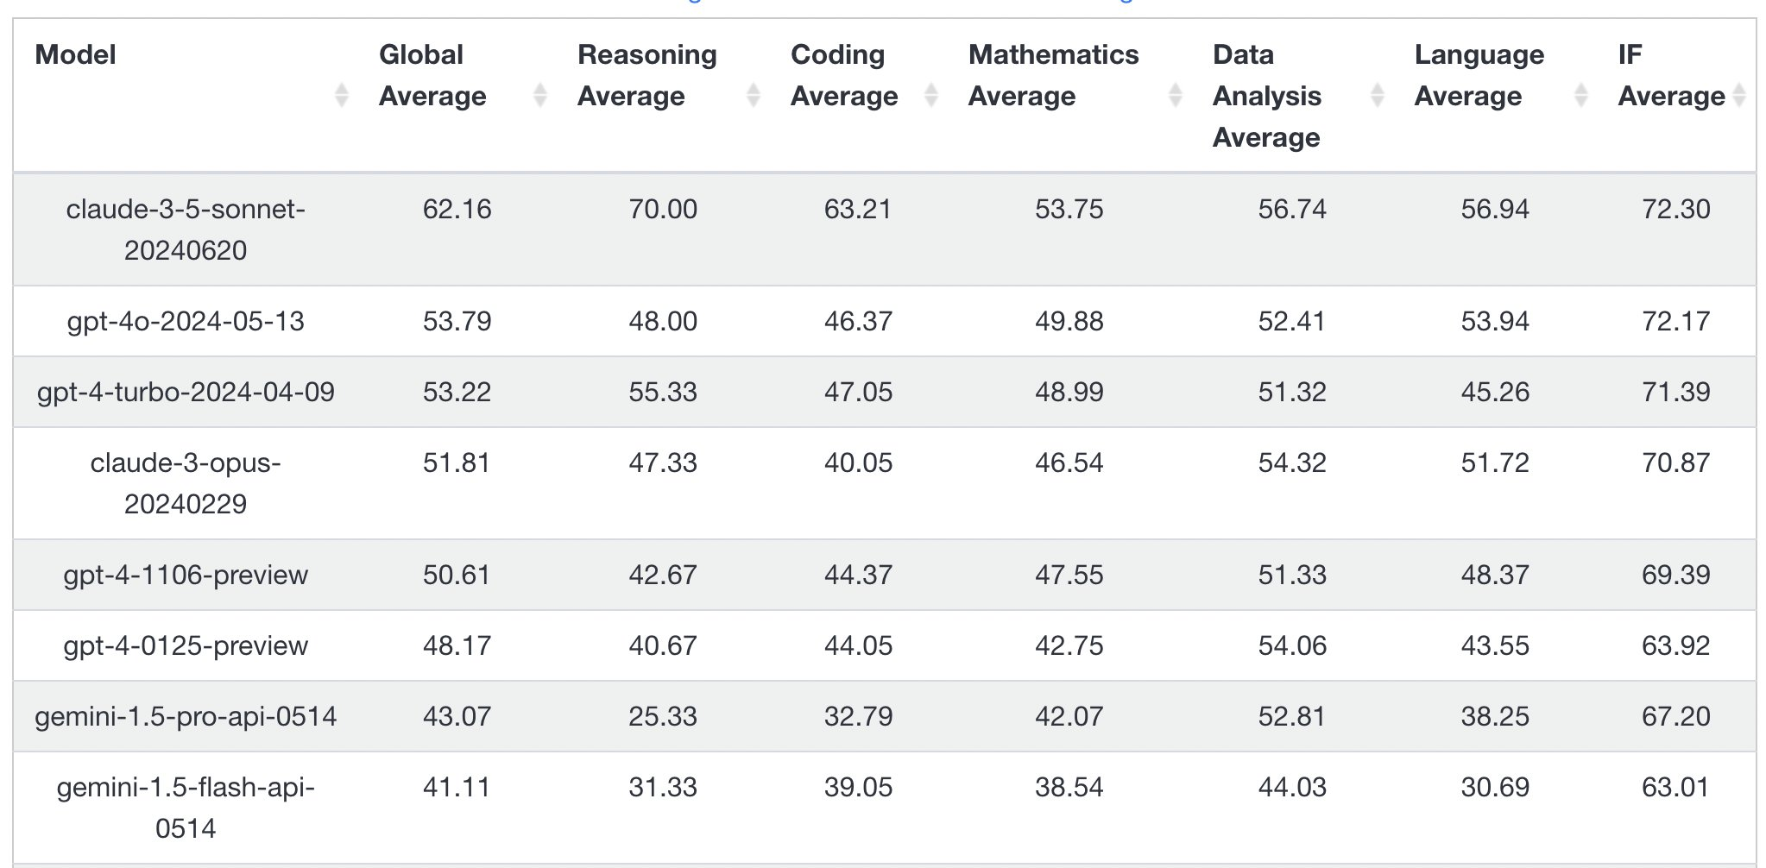
Task: Select the gpt-4-turbo-2024-04-09 row label
Action: click(x=186, y=393)
